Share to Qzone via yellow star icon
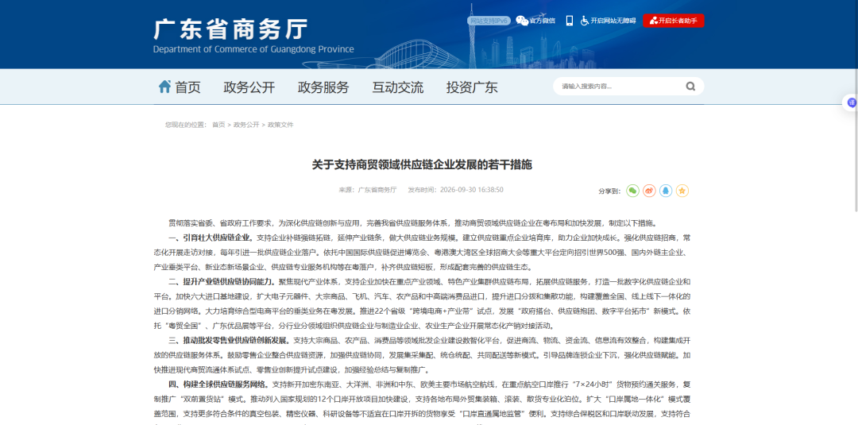 682,191
